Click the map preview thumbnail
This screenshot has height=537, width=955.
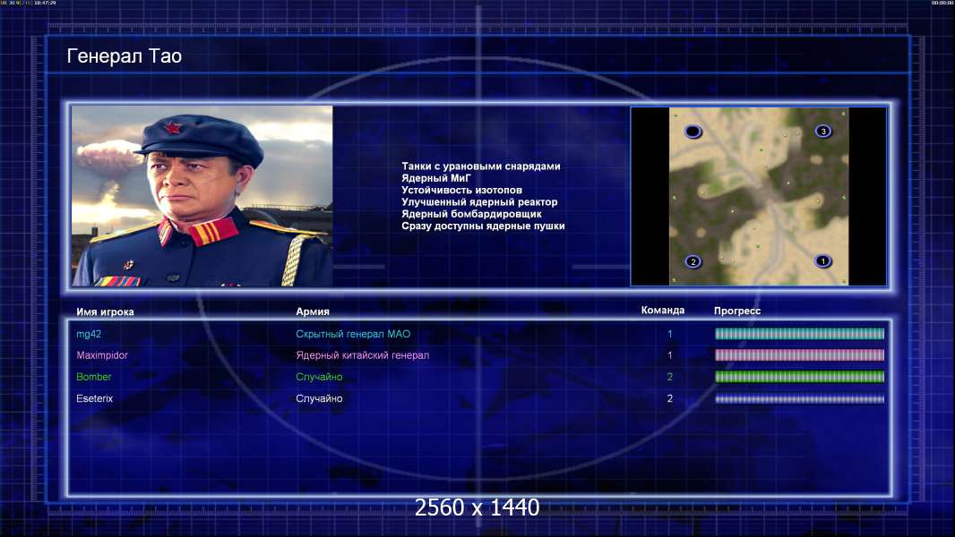point(758,196)
